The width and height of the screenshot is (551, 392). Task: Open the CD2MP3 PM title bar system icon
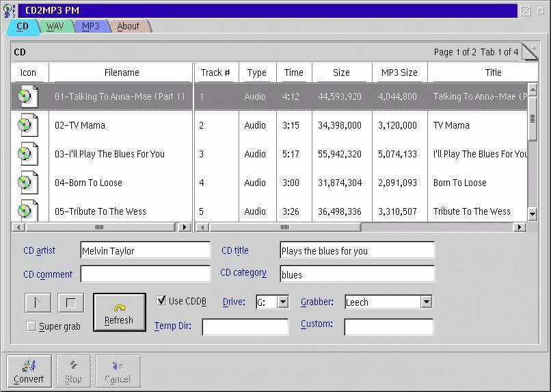click(x=9, y=10)
